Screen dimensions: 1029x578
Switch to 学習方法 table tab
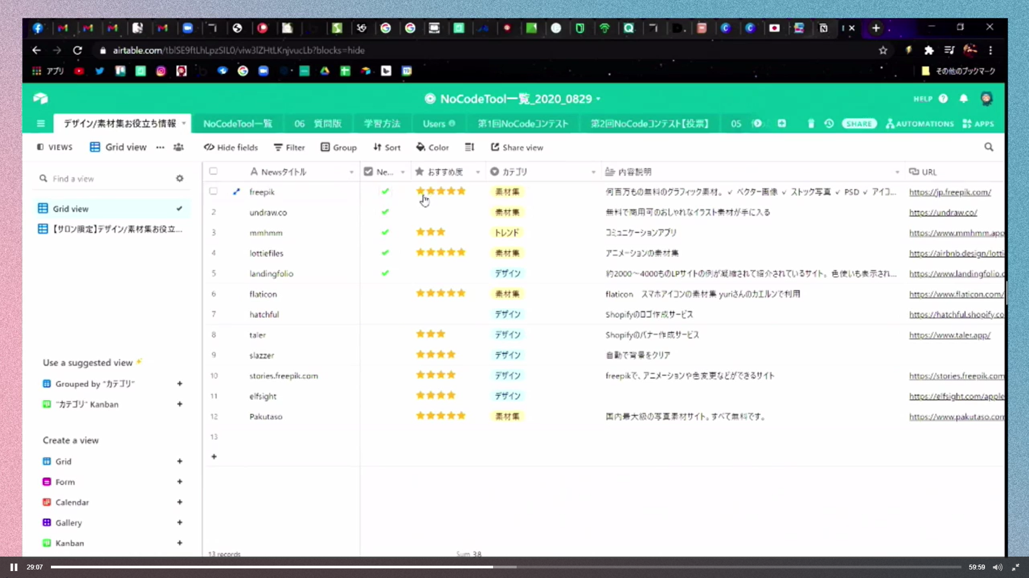(x=382, y=124)
